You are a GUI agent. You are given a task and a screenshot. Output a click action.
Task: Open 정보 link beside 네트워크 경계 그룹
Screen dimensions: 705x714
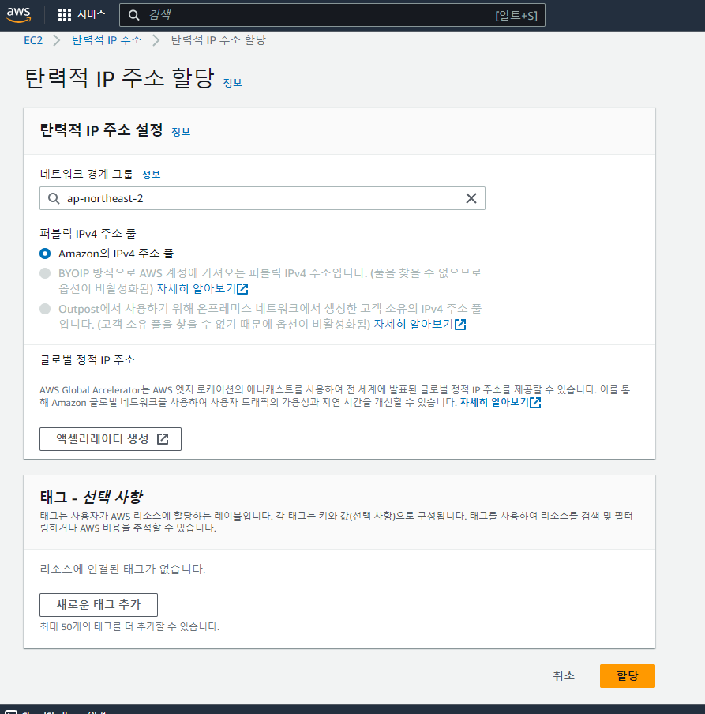point(151,175)
